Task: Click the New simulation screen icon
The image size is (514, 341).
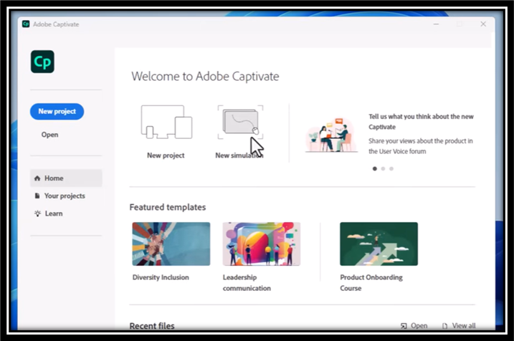Action: pyautogui.click(x=239, y=122)
